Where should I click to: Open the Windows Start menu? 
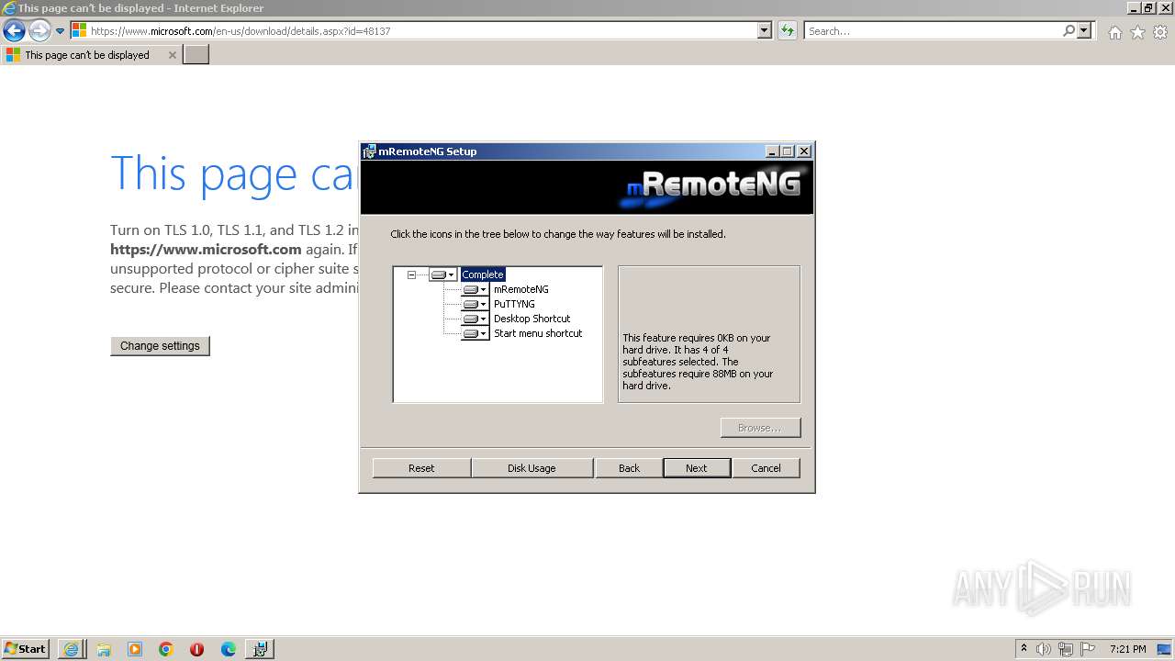[x=26, y=648]
